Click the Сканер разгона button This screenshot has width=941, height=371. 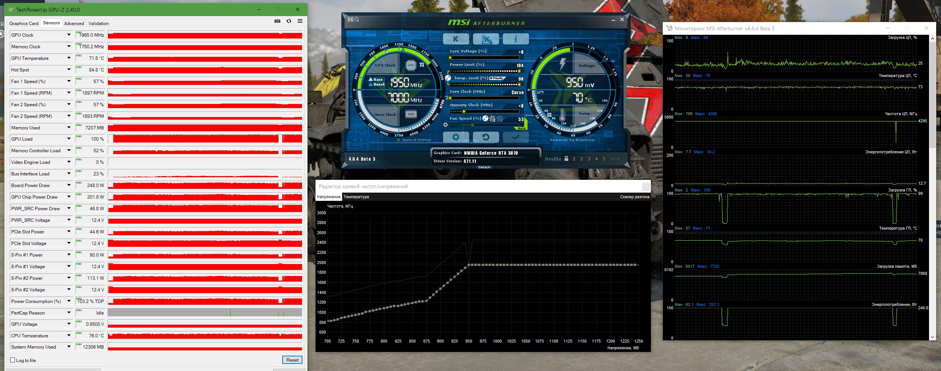click(x=634, y=197)
